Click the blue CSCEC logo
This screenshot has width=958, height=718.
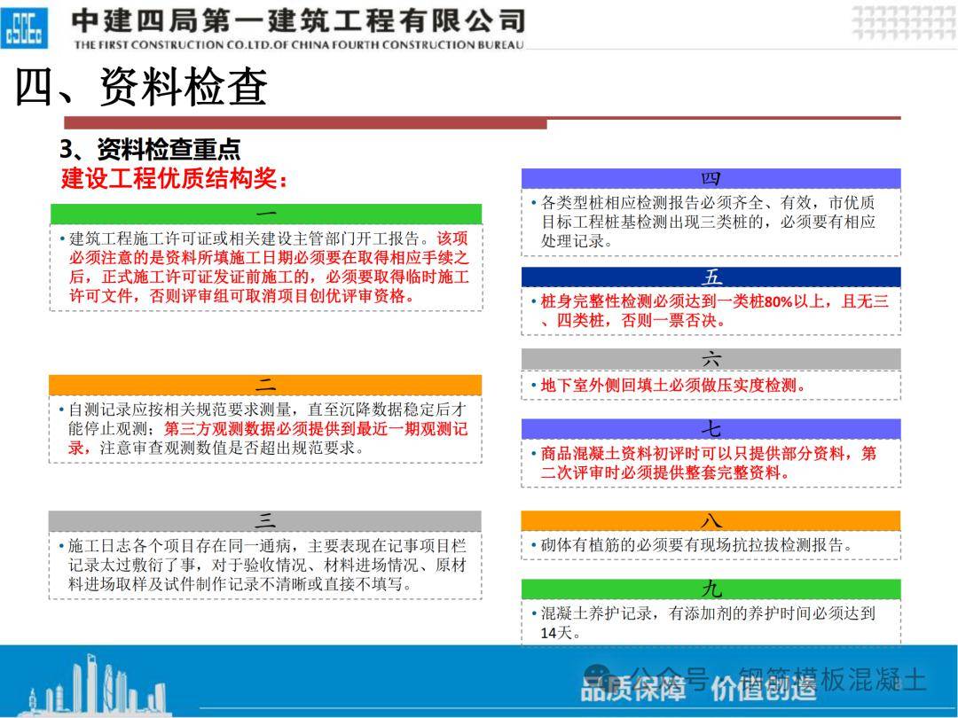[24, 28]
